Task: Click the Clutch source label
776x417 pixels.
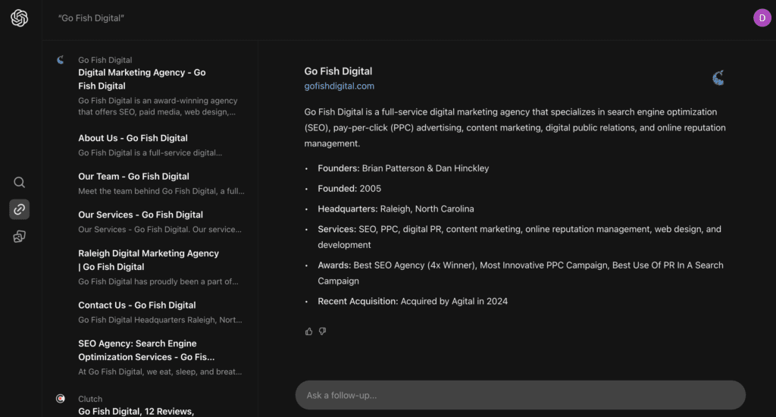Action: [x=90, y=399]
